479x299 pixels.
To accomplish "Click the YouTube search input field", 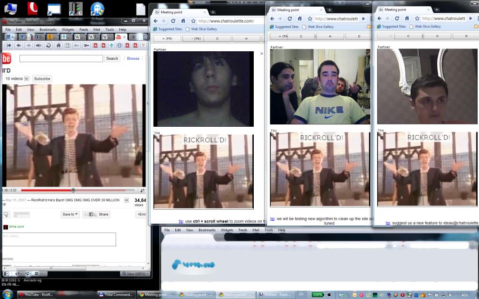I will coord(61,58).
